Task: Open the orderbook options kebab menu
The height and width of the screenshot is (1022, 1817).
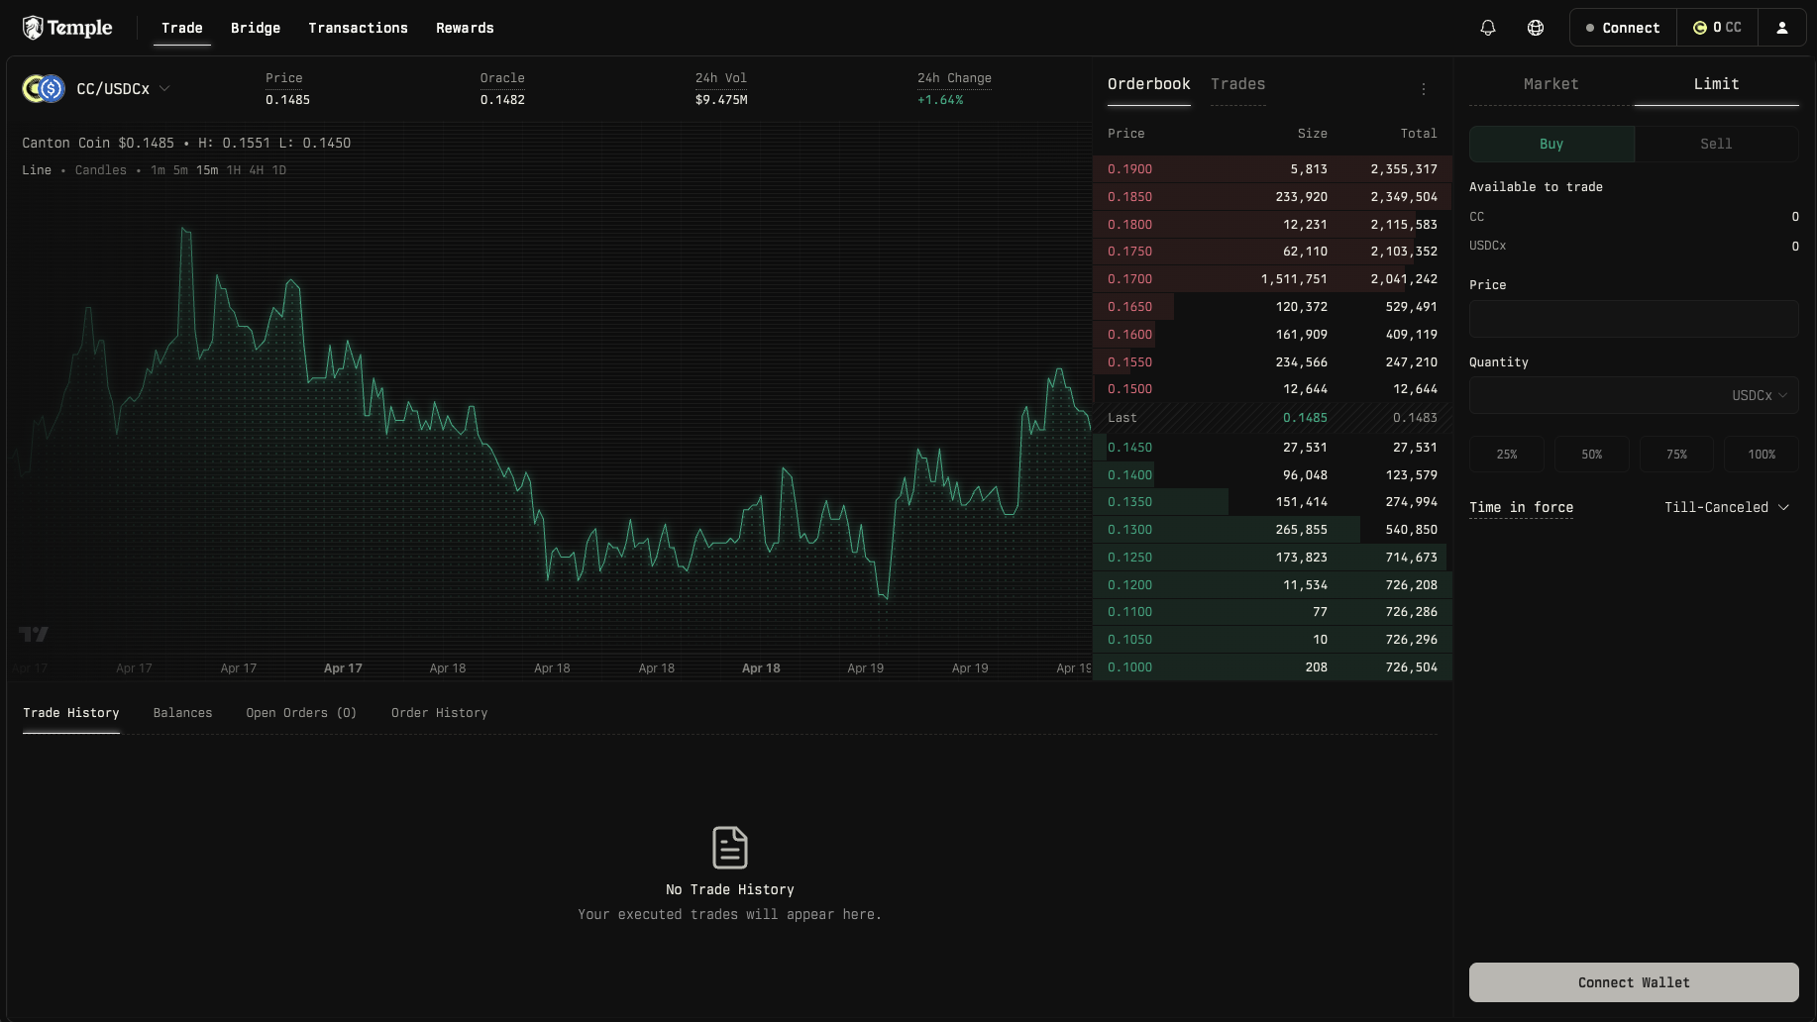Action: pyautogui.click(x=1424, y=88)
